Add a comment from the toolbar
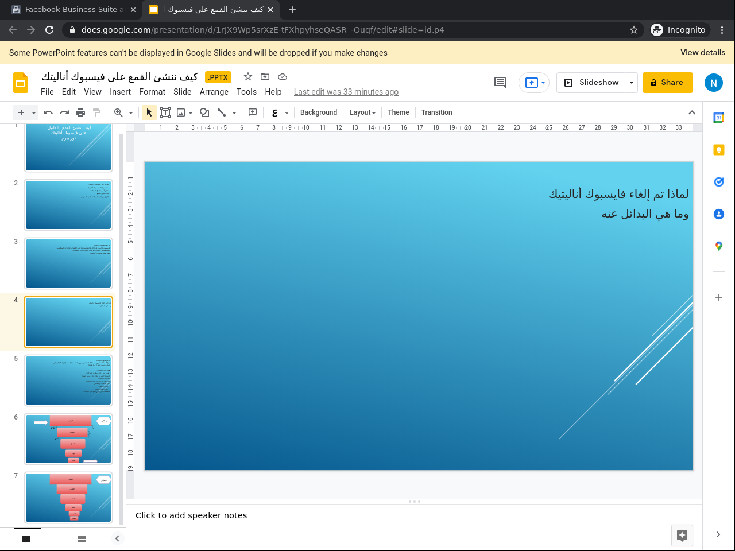The width and height of the screenshot is (735, 551). click(253, 112)
